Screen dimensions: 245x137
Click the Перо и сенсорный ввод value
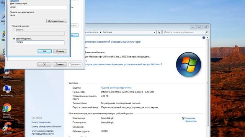[x=129, y=107]
